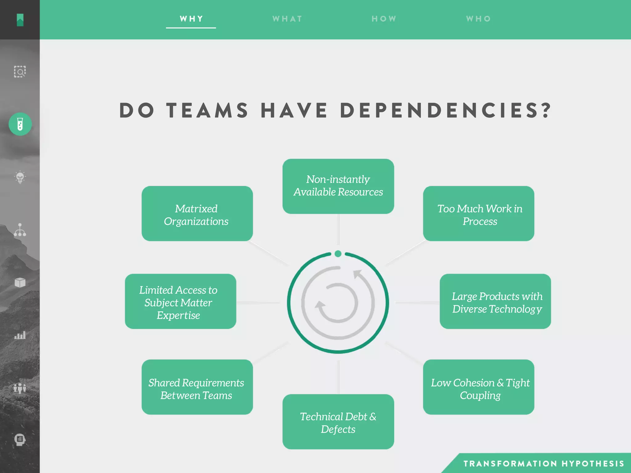The width and height of the screenshot is (631, 473).
Task: Select Limited Access to Subject Matter Expertise
Action: tap(181, 301)
